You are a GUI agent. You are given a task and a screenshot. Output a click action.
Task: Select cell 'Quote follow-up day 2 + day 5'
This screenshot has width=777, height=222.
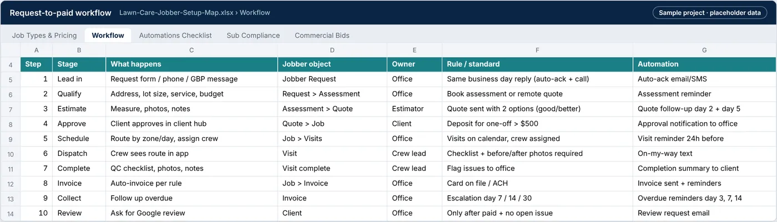[x=704, y=109]
